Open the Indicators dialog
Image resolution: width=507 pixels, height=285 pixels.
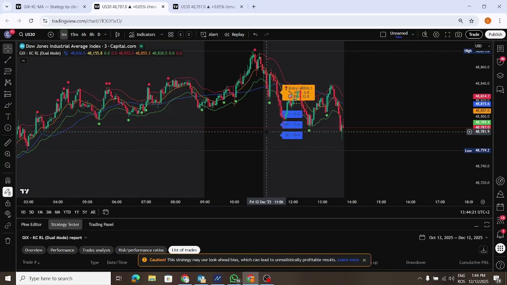(142, 34)
